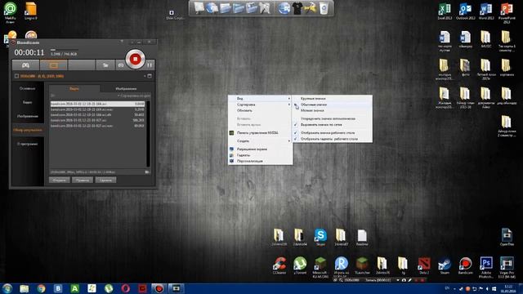Select the highlighted first file in Bandicam list
The image size is (523, 294).
click(x=97, y=104)
